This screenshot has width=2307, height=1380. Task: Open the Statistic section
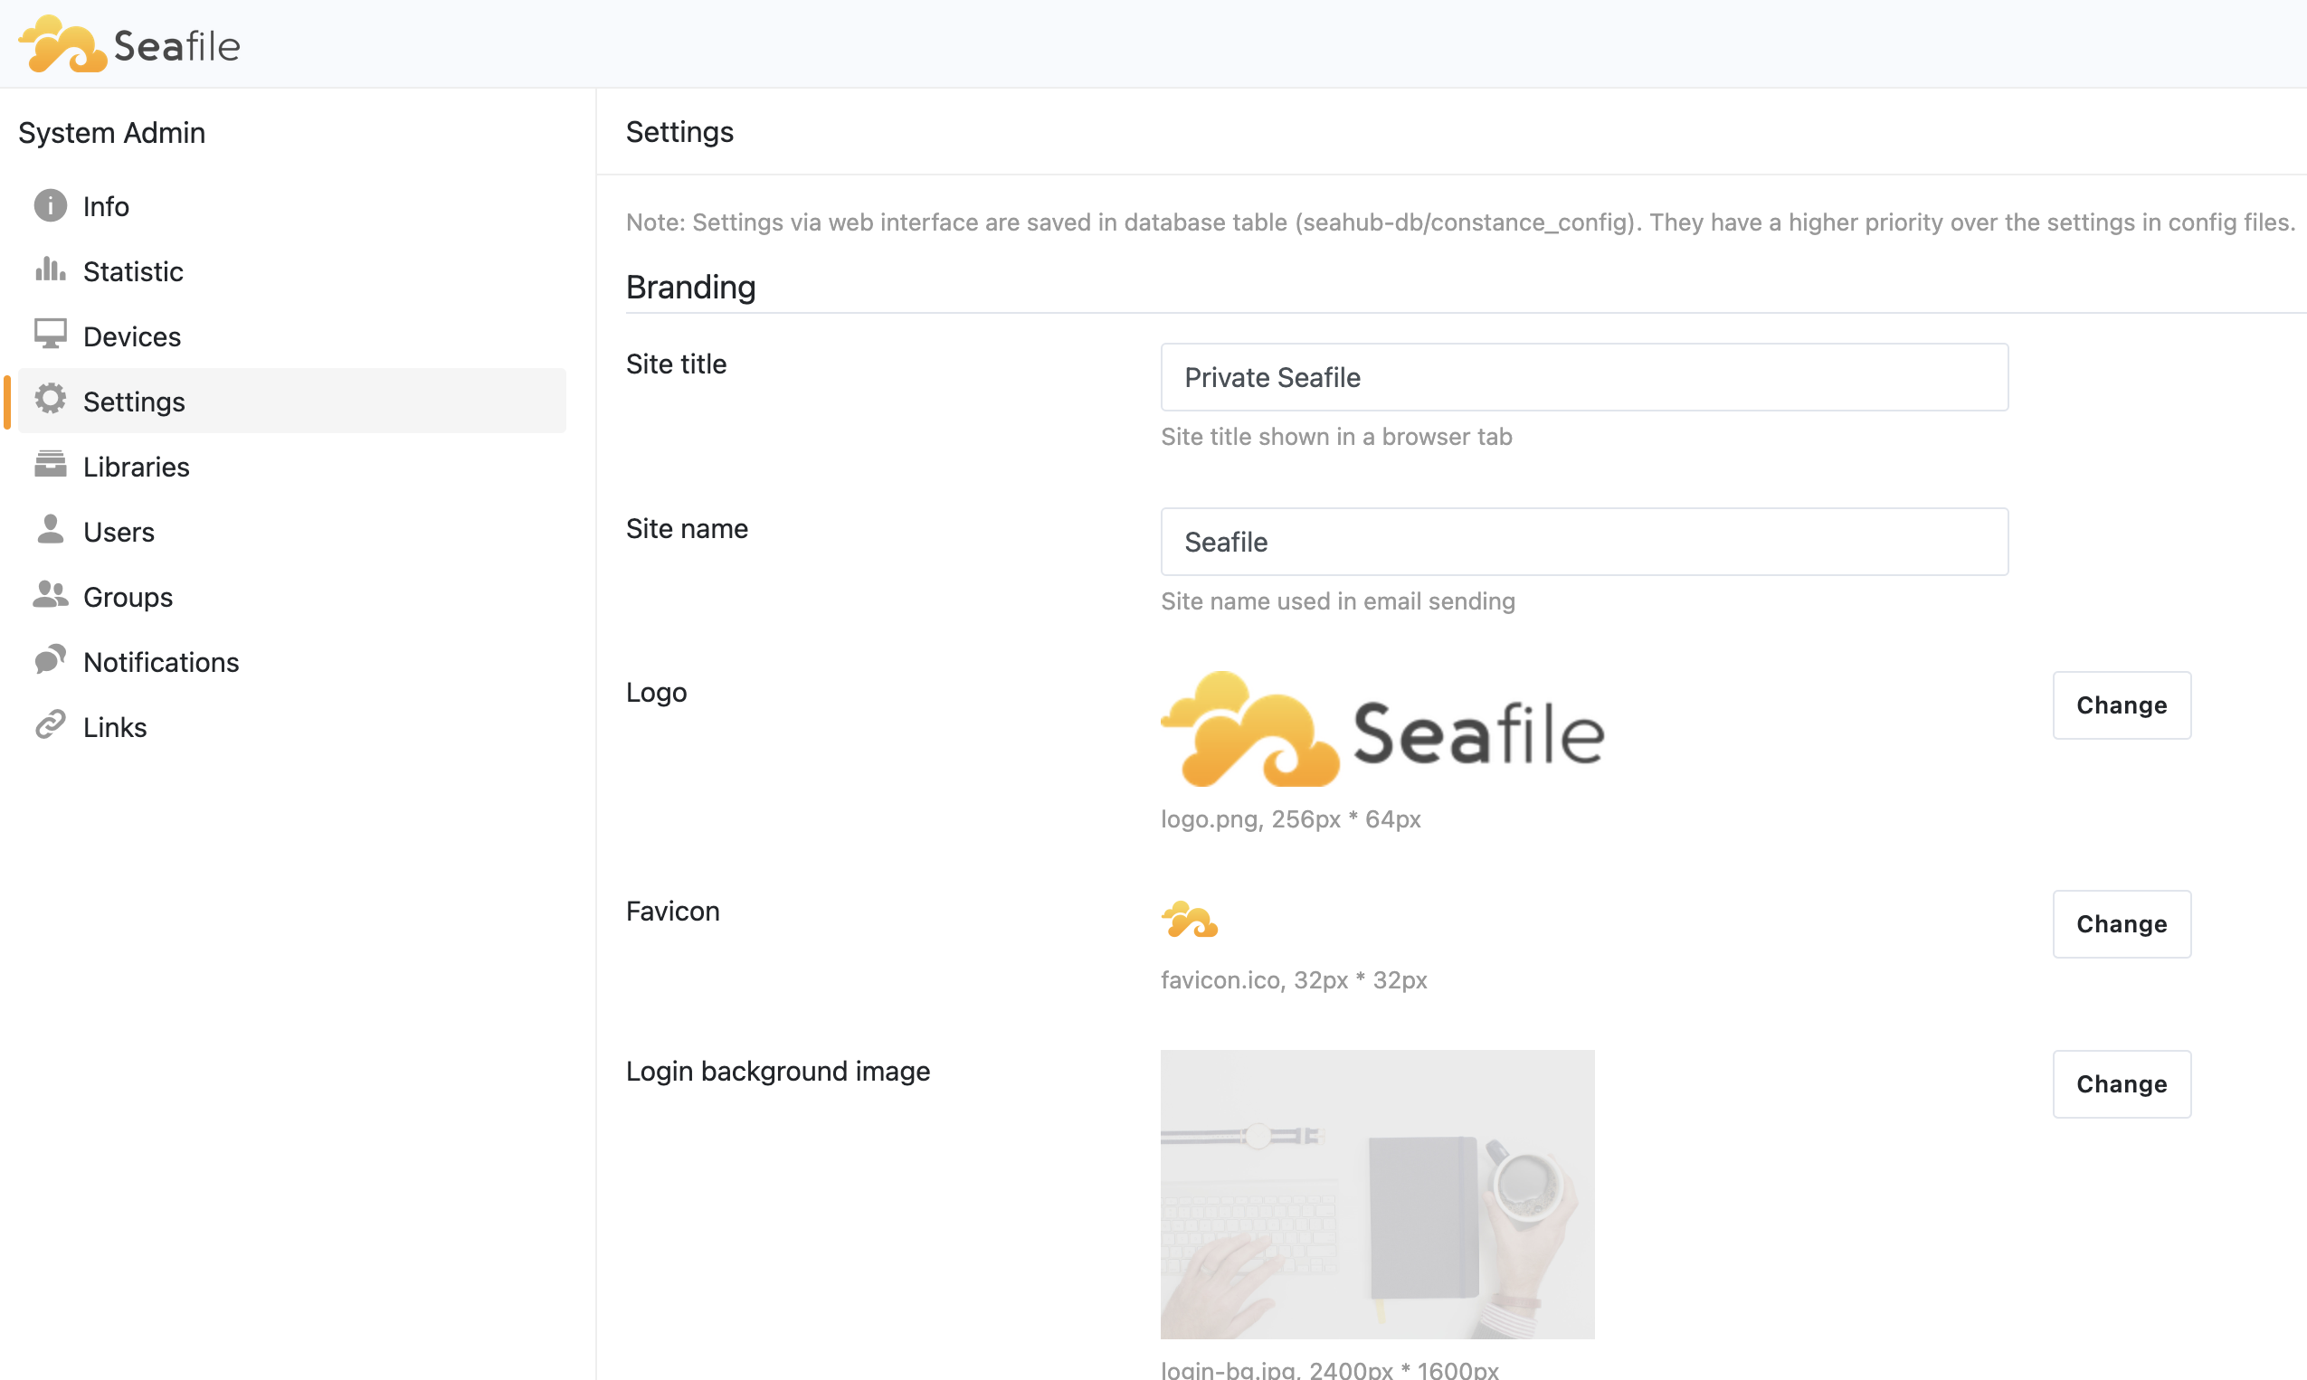tap(292, 270)
